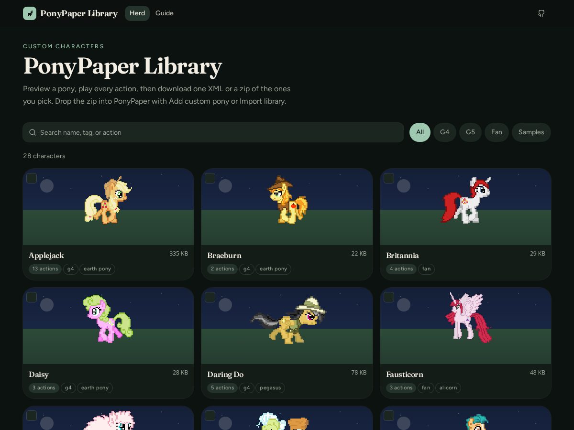
Task: Show the Samples filter
Action: click(x=531, y=132)
